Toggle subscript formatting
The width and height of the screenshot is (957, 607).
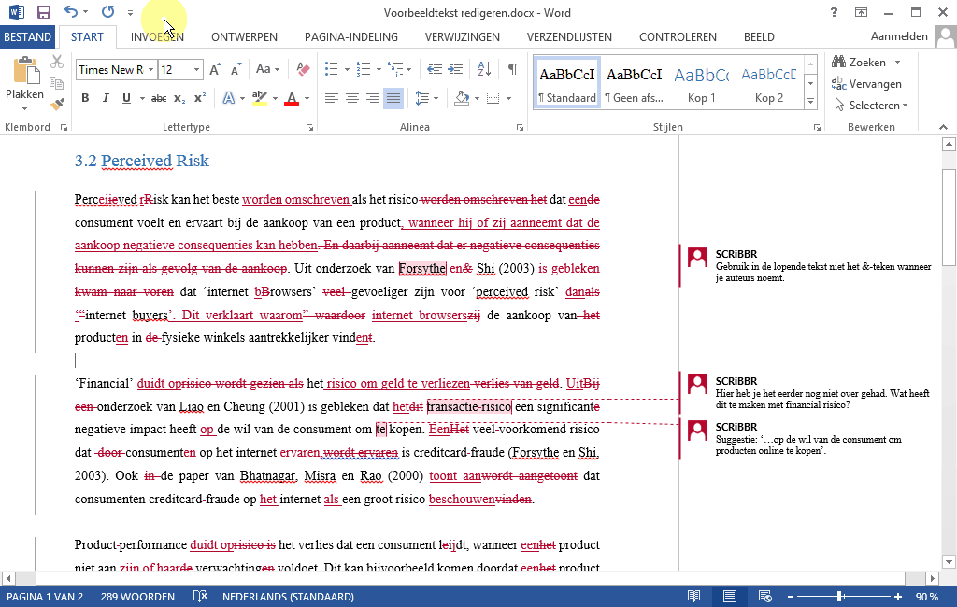click(x=179, y=98)
